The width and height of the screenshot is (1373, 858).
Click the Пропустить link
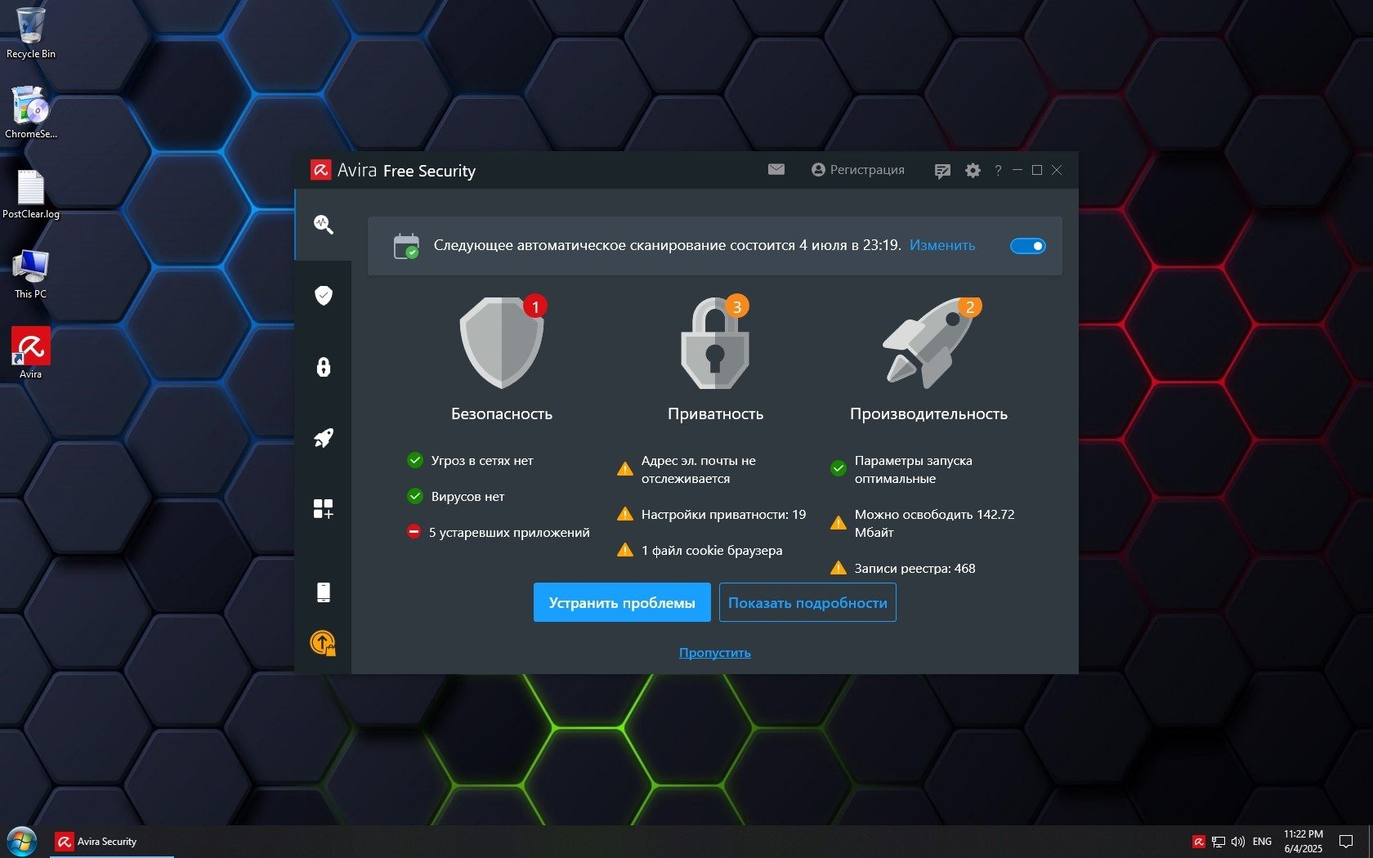pos(715,653)
